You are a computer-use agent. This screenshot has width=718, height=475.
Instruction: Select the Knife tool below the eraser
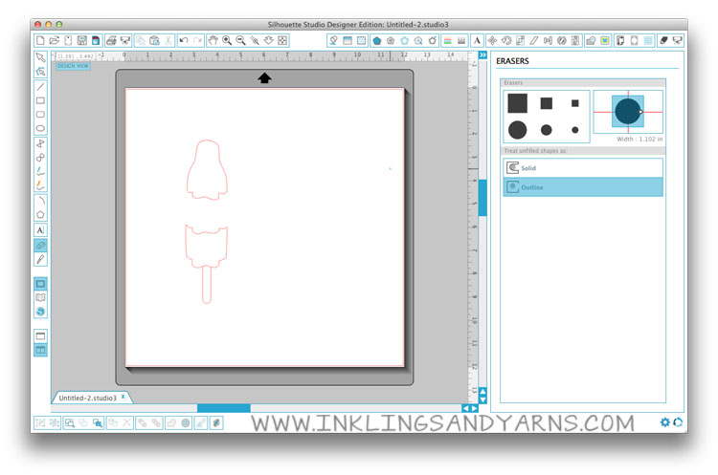[40, 259]
